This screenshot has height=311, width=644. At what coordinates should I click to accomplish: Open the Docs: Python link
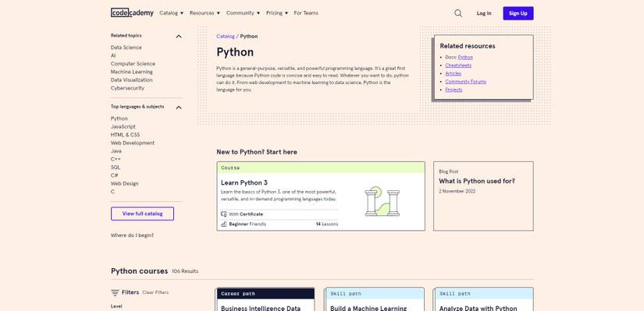(465, 58)
